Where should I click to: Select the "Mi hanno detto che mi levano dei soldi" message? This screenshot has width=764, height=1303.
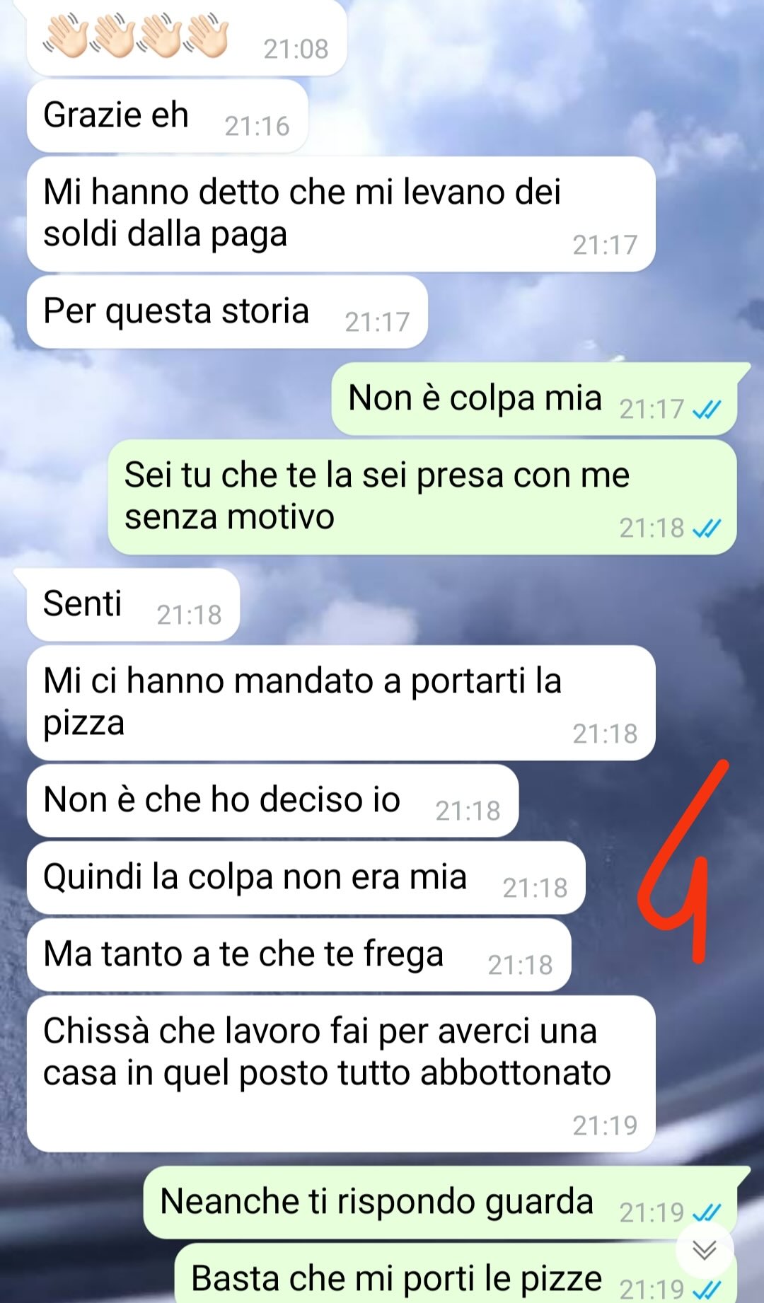[341, 214]
